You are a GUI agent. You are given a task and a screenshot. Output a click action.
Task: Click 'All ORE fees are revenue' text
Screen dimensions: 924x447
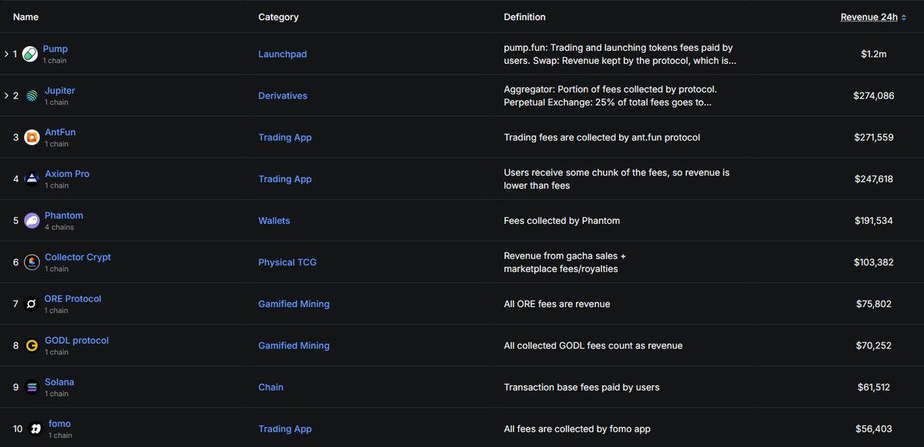557,303
